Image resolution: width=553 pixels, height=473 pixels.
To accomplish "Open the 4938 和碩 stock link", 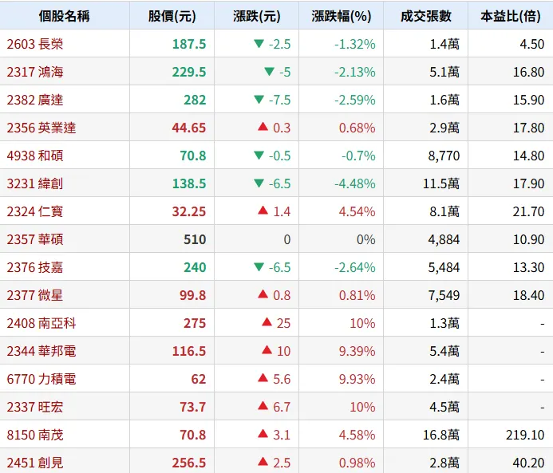I will pos(35,156).
